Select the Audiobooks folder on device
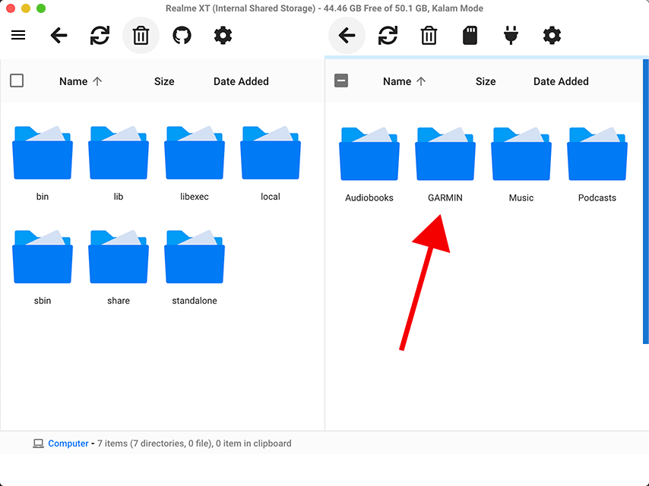This screenshot has height=486, width=649. 369,165
